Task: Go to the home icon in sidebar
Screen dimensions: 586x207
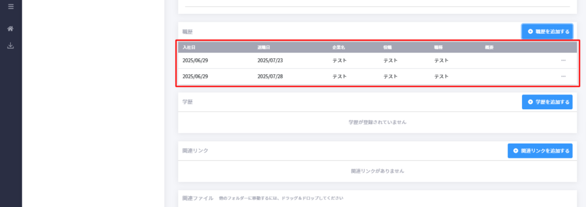Action: (x=10, y=29)
